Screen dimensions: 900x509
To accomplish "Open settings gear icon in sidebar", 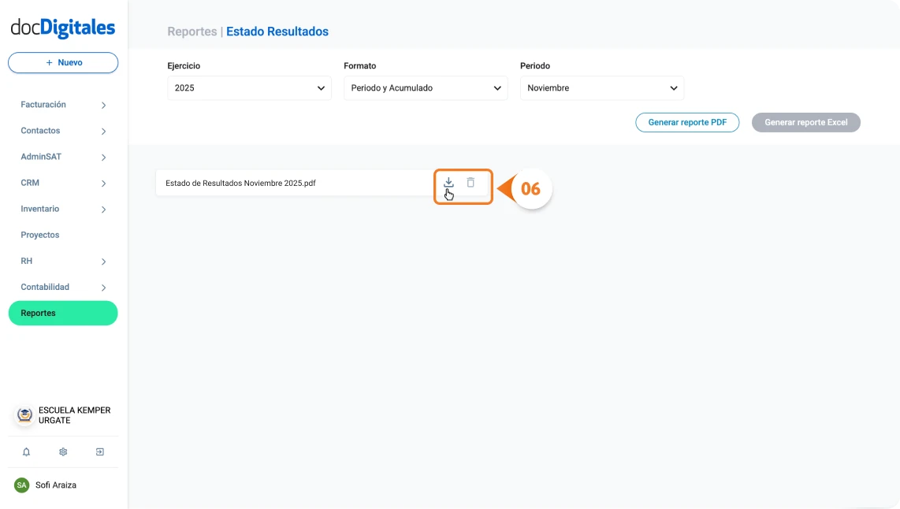I will (x=63, y=452).
